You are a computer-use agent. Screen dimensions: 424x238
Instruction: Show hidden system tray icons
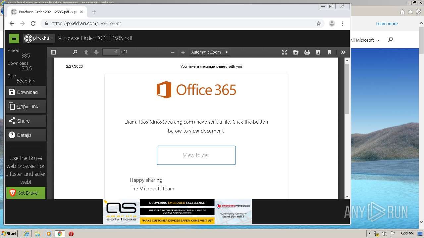coord(369,234)
